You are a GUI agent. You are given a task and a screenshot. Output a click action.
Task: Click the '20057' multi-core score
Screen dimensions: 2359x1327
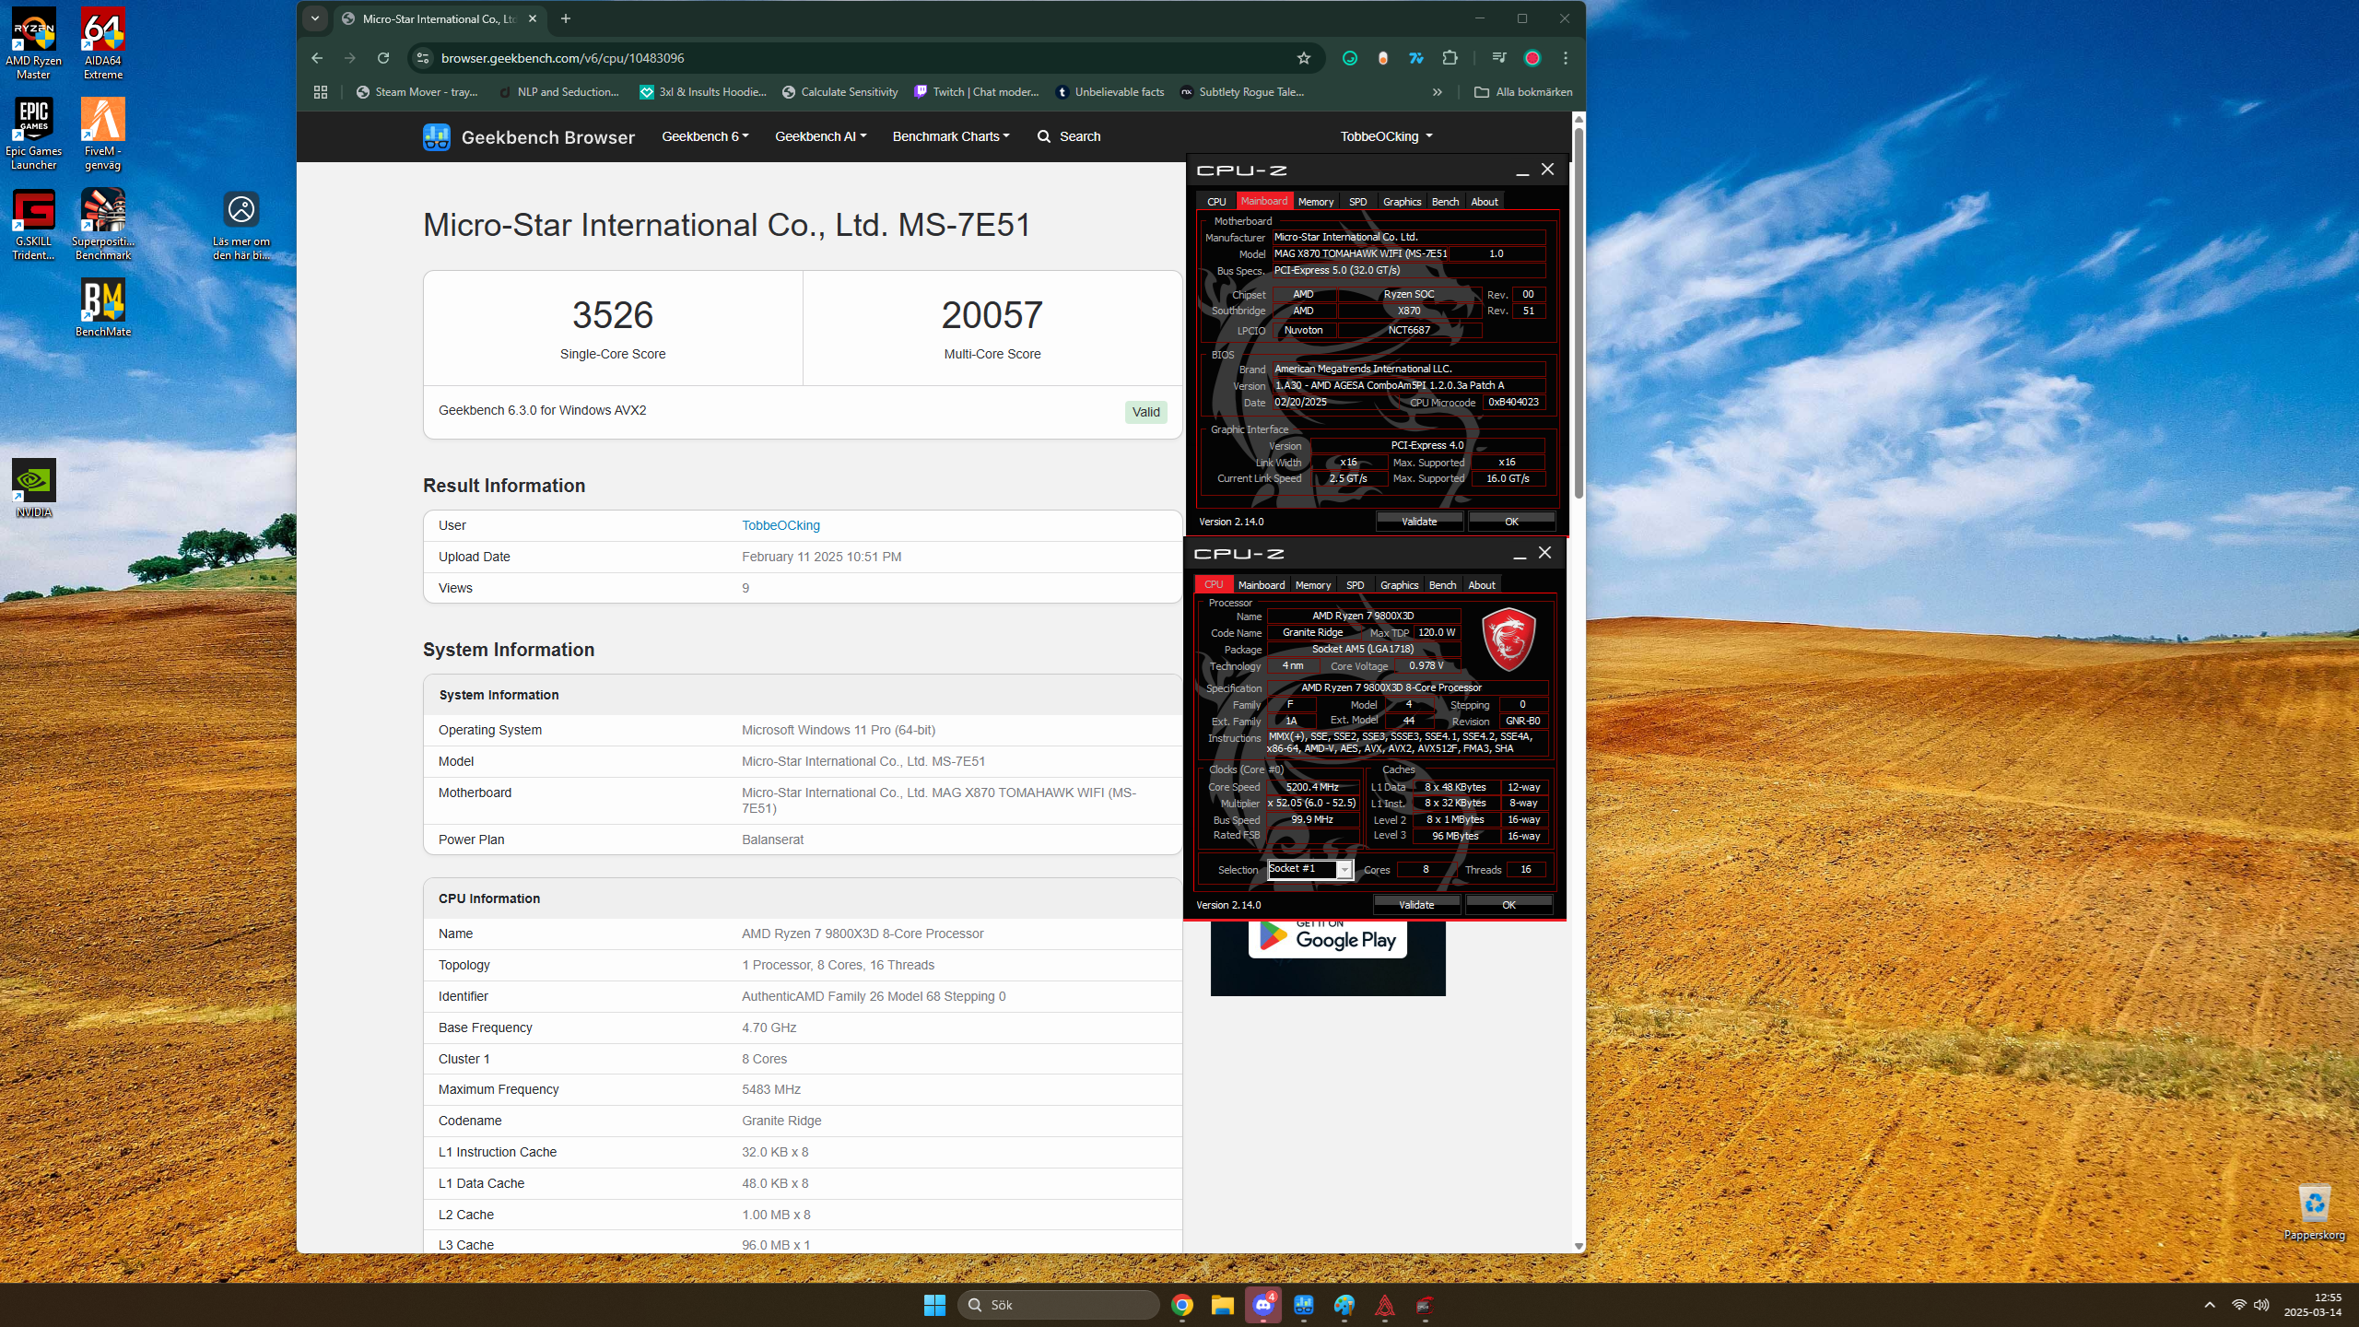(x=992, y=315)
